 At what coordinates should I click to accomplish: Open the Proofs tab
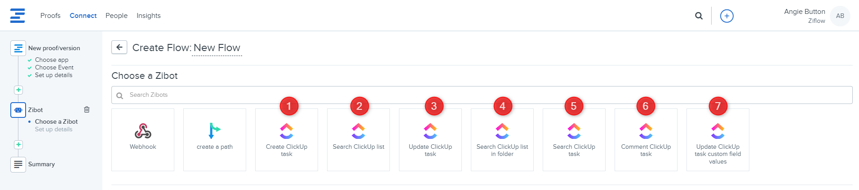[x=50, y=16]
